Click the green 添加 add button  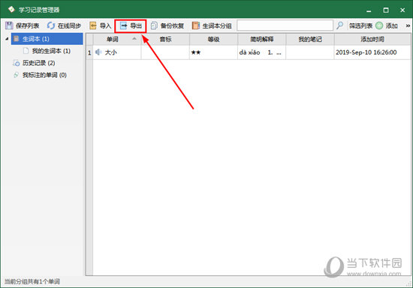(387, 25)
